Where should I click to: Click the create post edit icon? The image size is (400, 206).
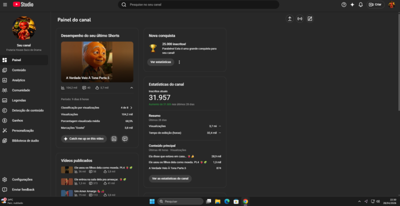pyautogui.click(x=309, y=18)
